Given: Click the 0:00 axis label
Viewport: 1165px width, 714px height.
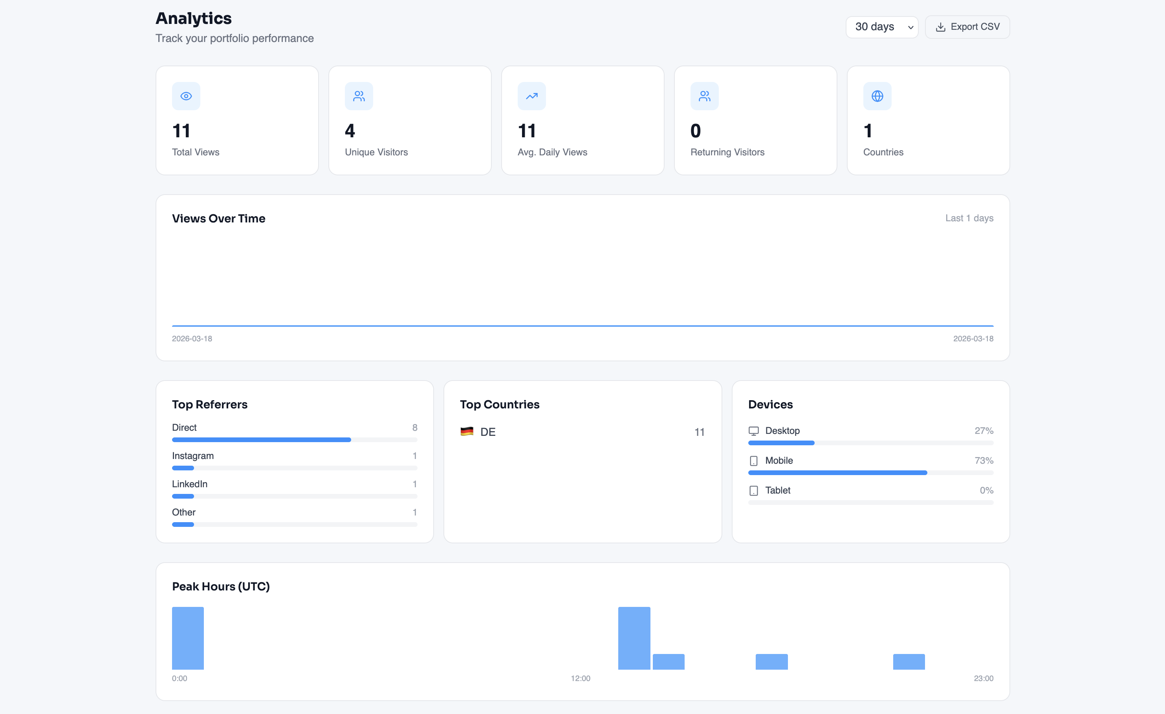Looking at the screenshot, I should pyautogui.click(x=180, y=679).
